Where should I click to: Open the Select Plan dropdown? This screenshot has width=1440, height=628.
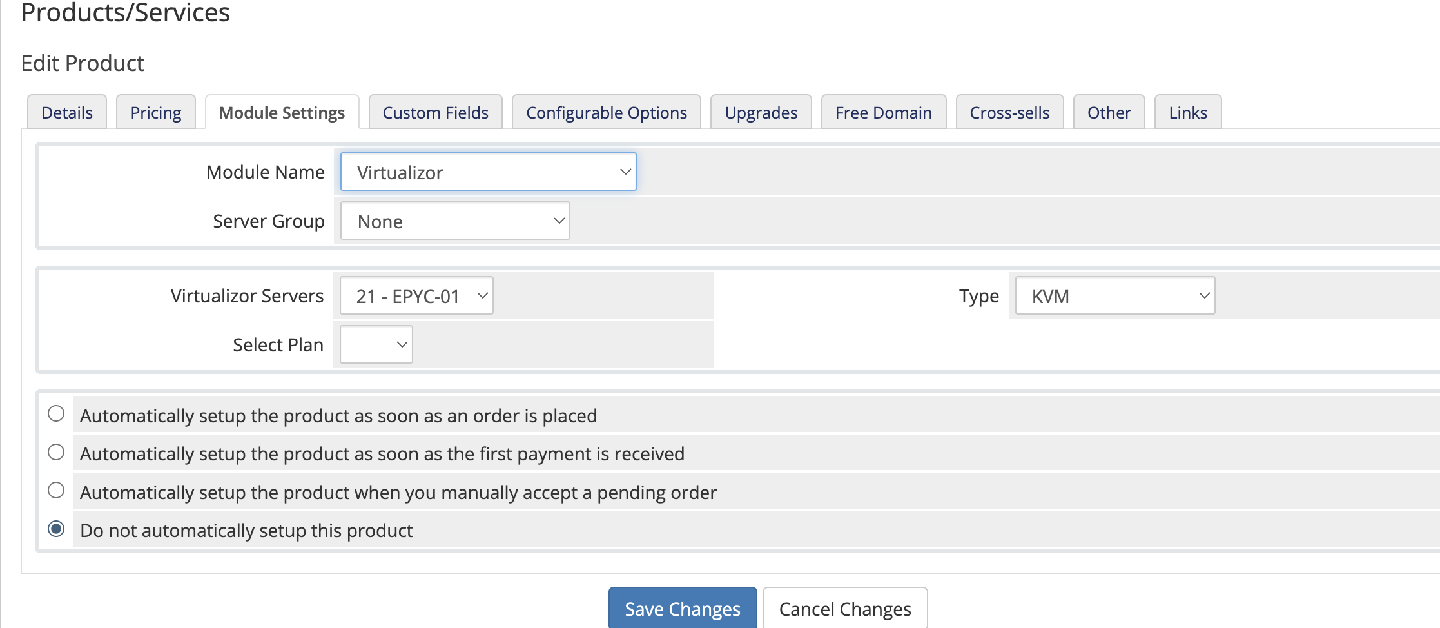pyautogui.click(x=376, y=344)
